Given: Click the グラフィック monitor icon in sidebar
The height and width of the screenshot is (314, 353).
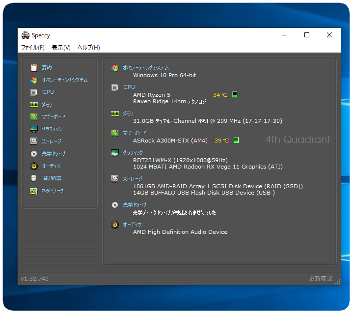Looking at the screenshot, I should pyautogui.click(x=34, y=129).
